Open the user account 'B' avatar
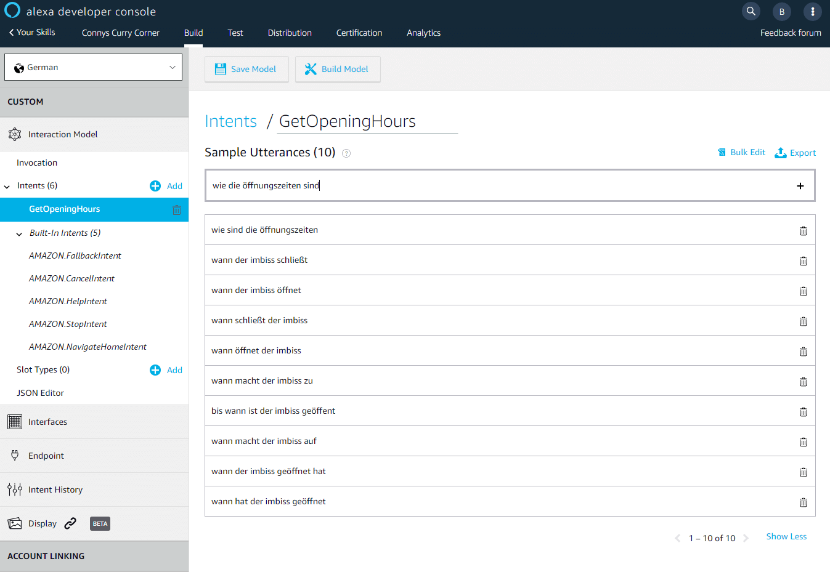The height and width of the screenshot is (572, 830). click(x=782, y=11)
